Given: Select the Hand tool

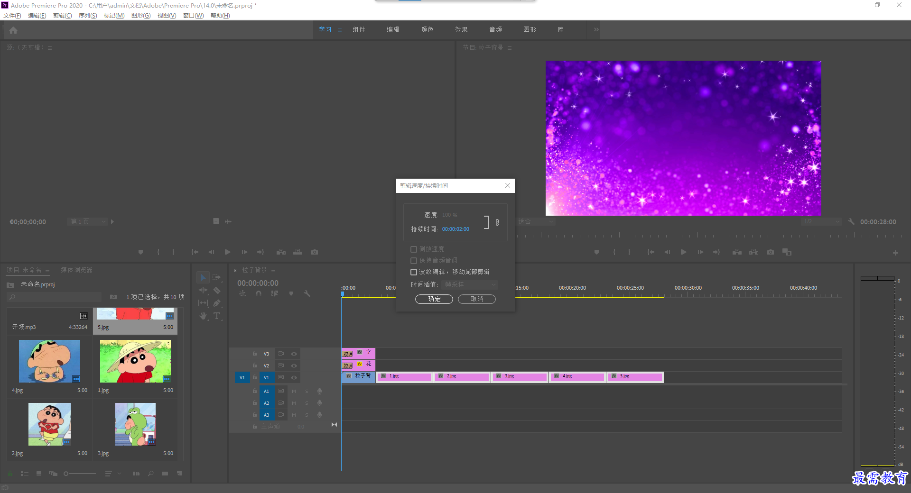Looking at the screenshot, I should (203, 316).
